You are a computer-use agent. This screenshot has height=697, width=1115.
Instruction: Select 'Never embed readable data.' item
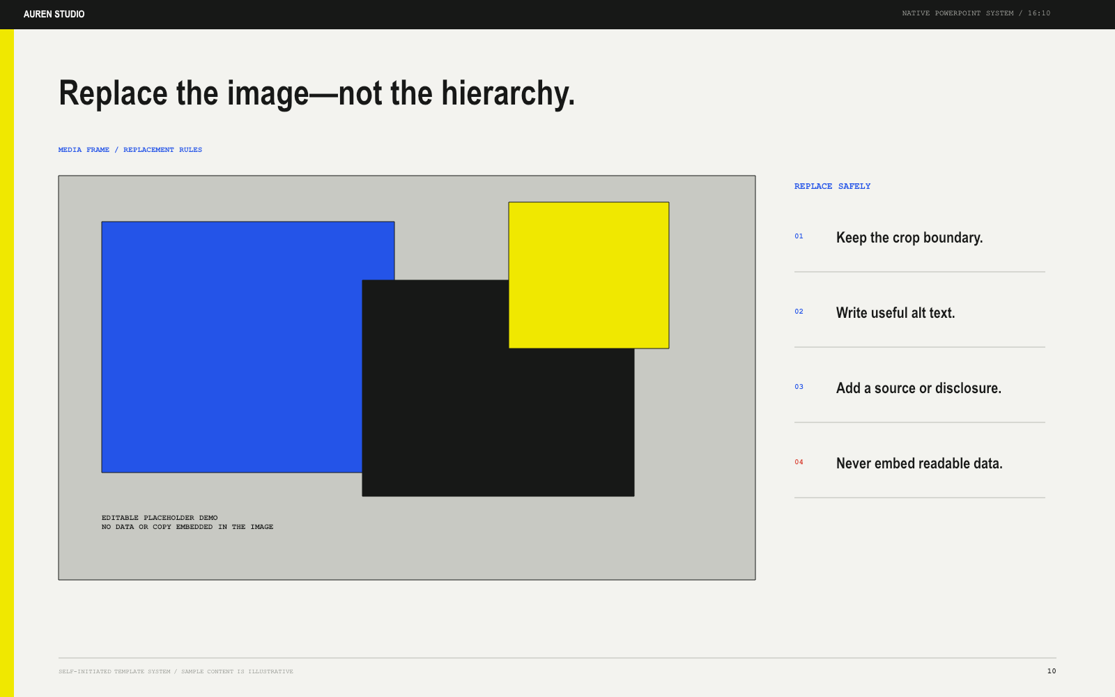(919, 464)
